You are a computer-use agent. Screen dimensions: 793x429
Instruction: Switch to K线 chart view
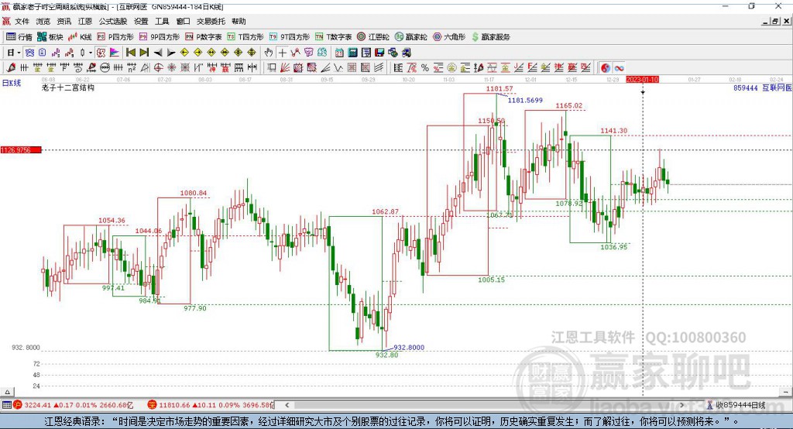80,37
